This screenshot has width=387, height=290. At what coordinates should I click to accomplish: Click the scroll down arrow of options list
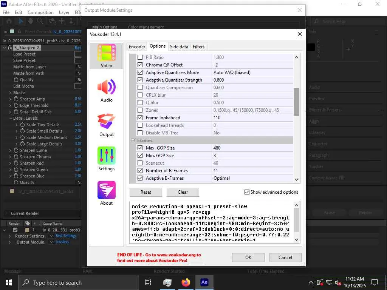[x=296, y=179]
